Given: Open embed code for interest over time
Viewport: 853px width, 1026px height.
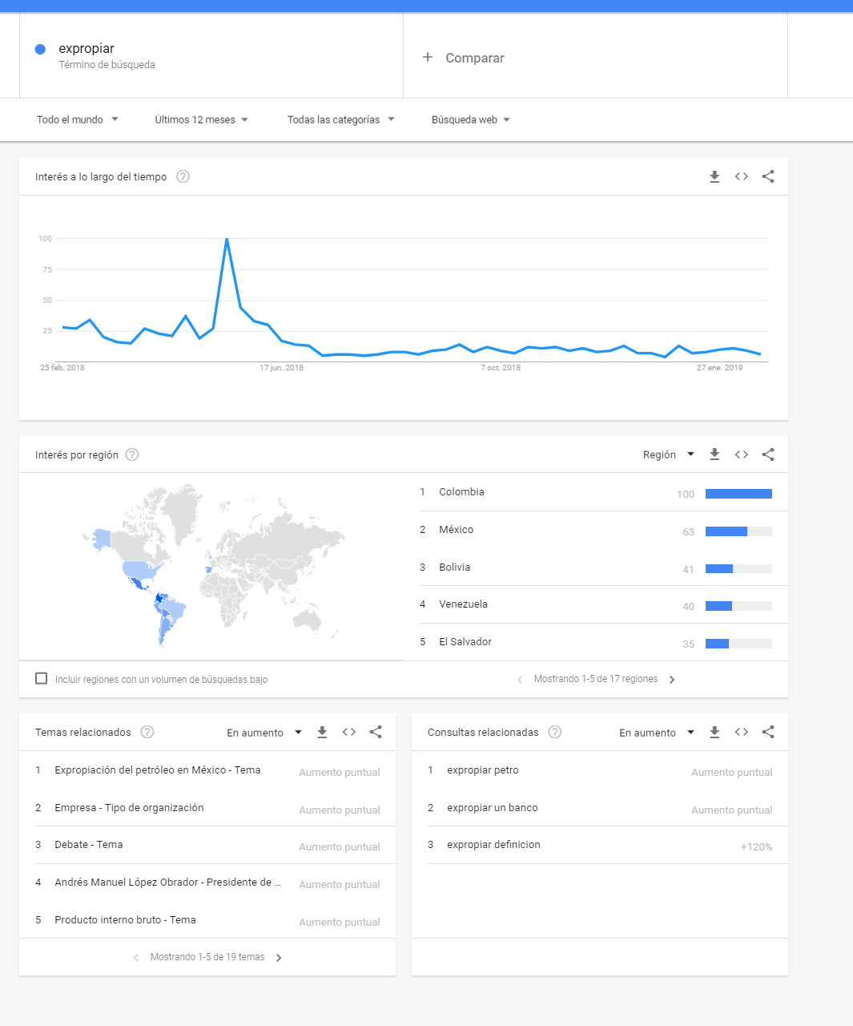Looking at the screenshot, I should [742, 176].
